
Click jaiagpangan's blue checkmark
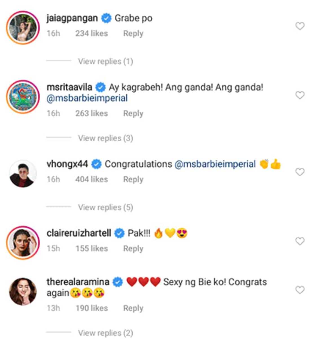[x=105, y=18]
